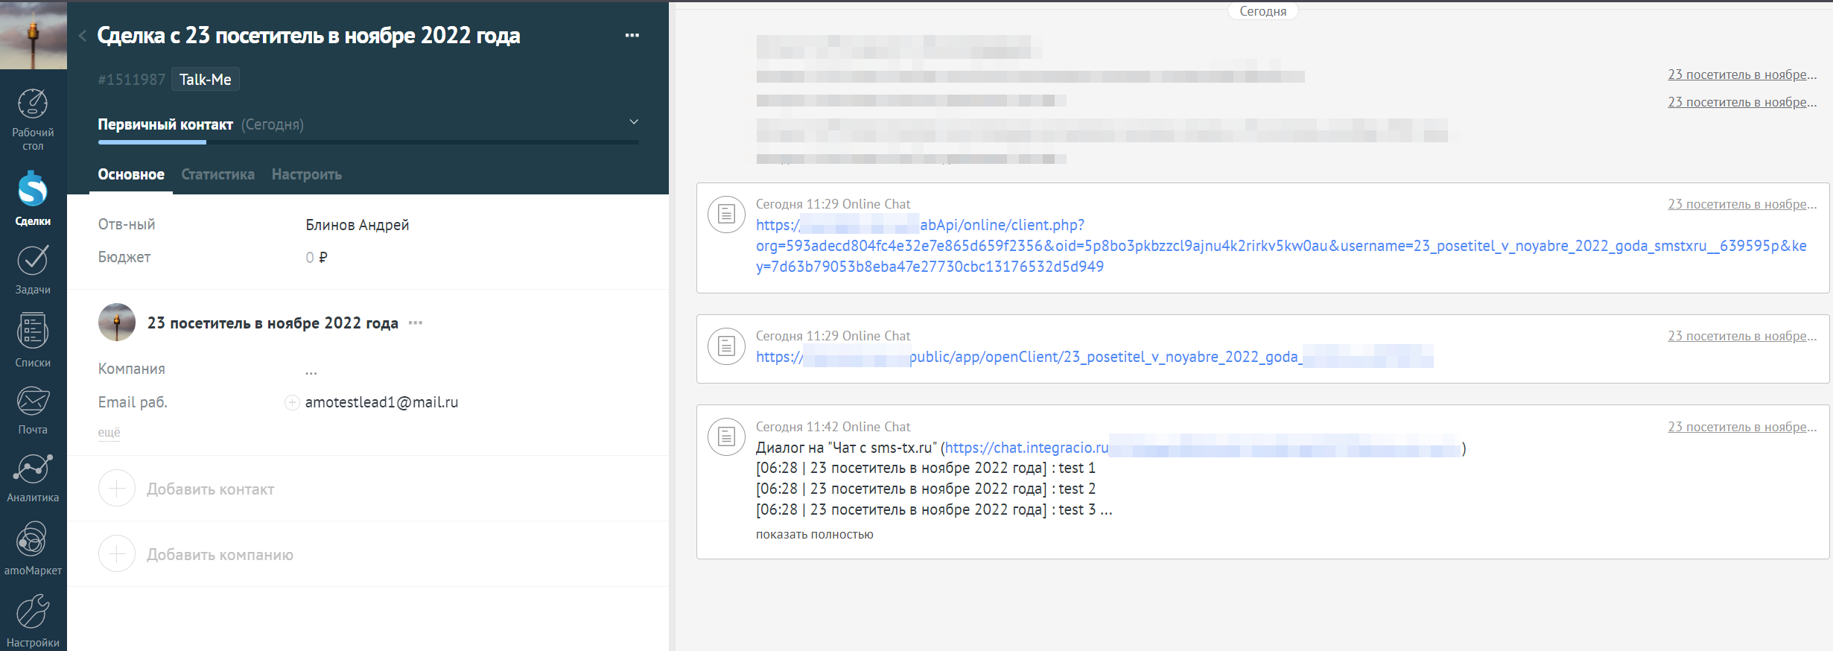Click second blurred-note contact link

pyautogui.click(x=1742, y=102)
